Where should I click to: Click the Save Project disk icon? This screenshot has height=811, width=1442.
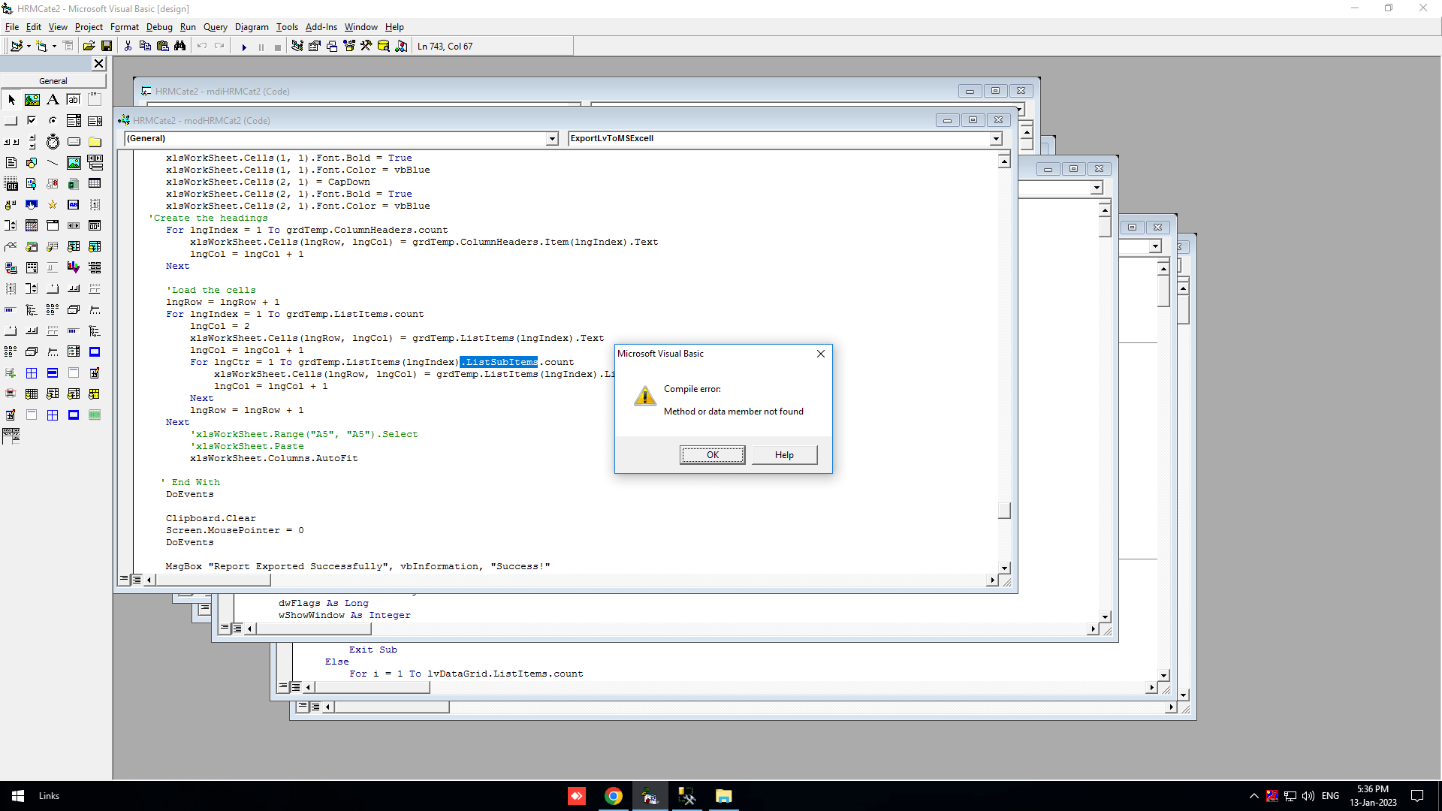(107, 47)
